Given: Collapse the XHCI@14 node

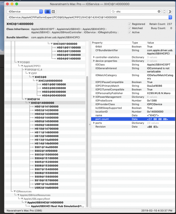Looking at the screenshot, I should click(26, 99).
